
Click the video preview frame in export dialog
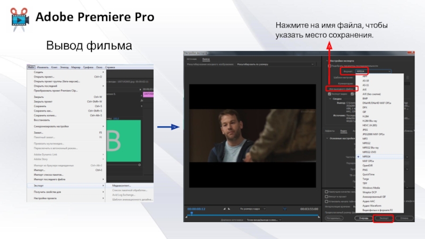[x=252, y=136]
